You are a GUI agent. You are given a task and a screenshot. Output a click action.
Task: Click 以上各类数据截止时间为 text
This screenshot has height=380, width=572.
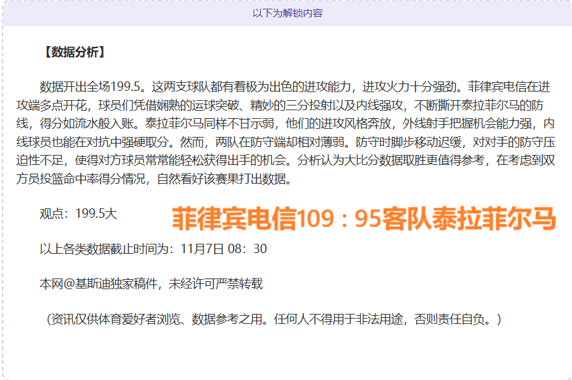[106, 249]
